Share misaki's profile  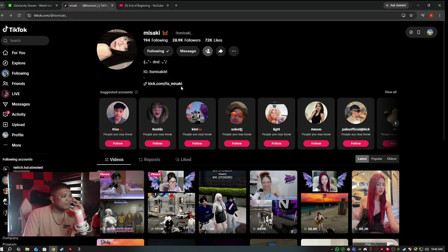(220, 51)
